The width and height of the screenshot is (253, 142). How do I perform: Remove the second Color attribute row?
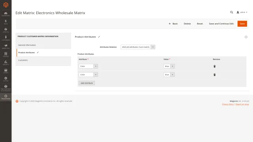214,75
